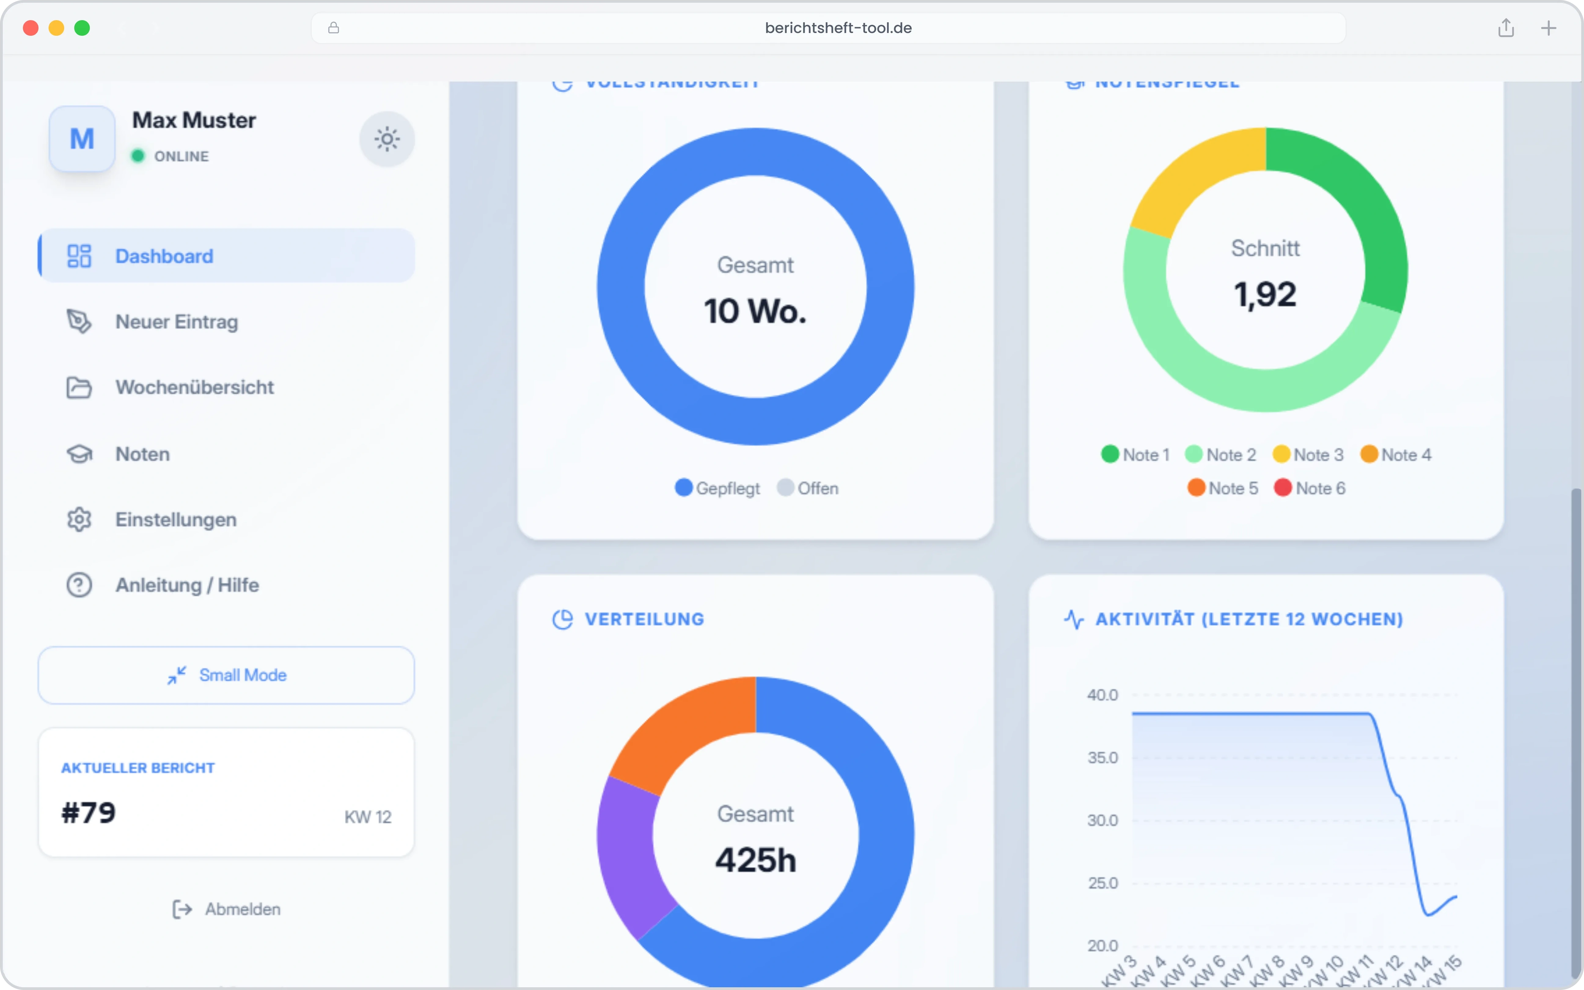This screenshot has height=990, width=1584.
Task: Click the M avatar of Max Muster
Action: (82, 139)
